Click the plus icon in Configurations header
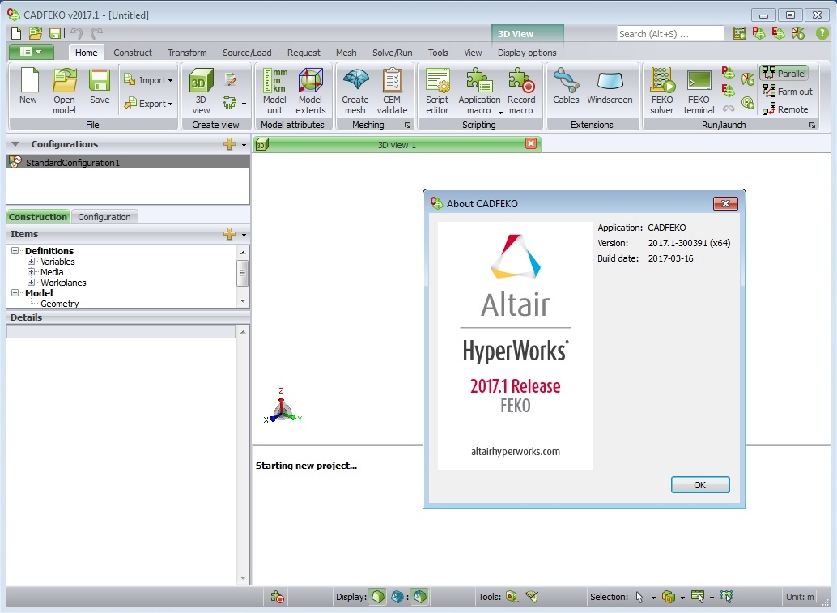 (230, 144)
